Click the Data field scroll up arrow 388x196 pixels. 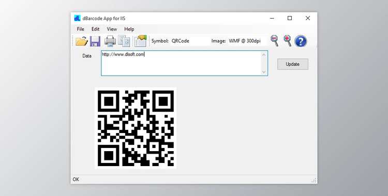click(x=264, y=55)
